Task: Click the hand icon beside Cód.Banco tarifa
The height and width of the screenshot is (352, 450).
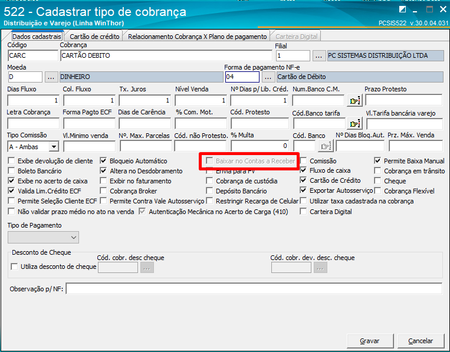Action: coord(354,124)
